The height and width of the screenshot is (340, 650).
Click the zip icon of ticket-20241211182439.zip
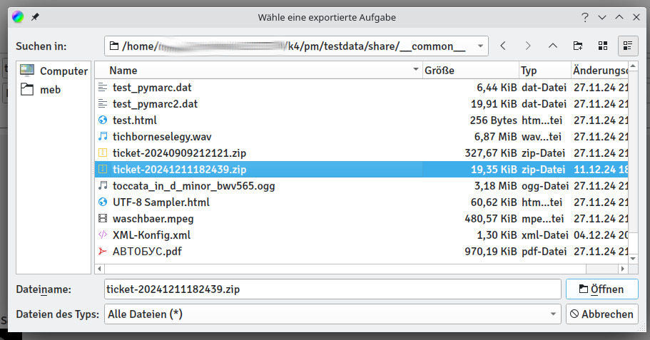[x=103, y=169]
